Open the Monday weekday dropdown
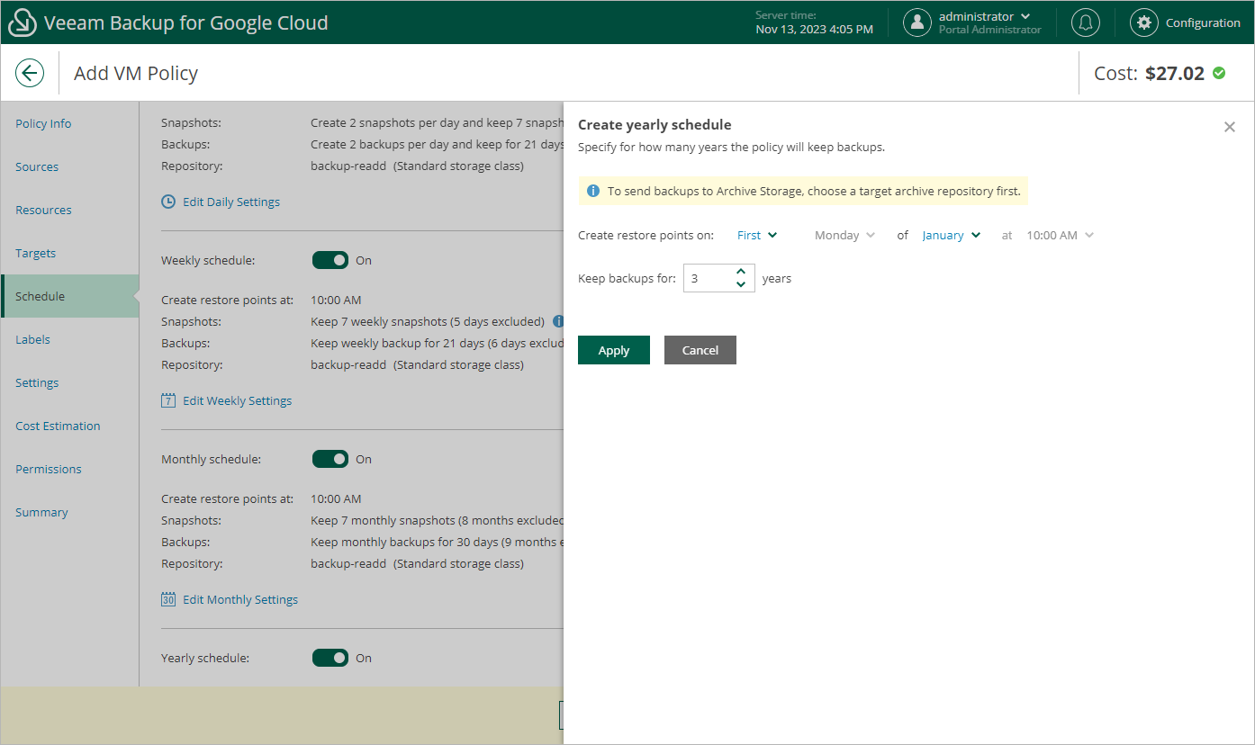1255x745 pixels. tap(844, 236)
